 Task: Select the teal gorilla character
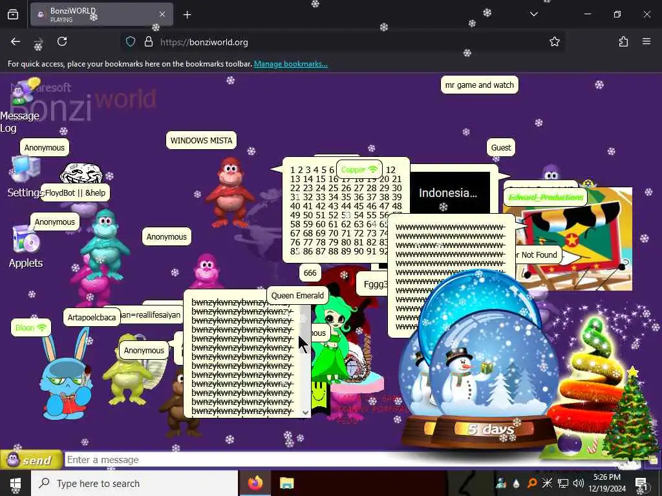(x=105, y=245)
